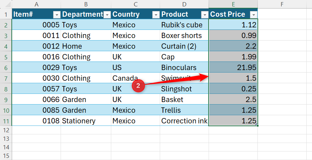The width and height of the screenshot is (312, 160).
Task: Select cell with item number 0005
Action: pos(36,25)
